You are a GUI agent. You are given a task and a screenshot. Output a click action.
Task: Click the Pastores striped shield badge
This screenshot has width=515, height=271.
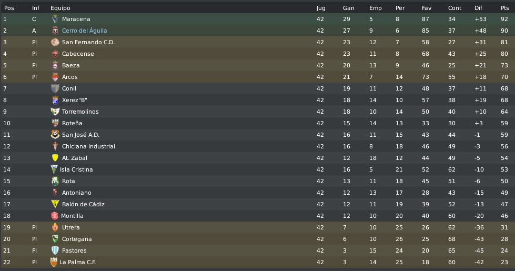coord(55,250)
